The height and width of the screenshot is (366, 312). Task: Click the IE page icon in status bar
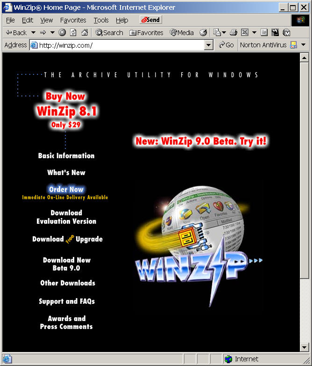tap(7, 359)
